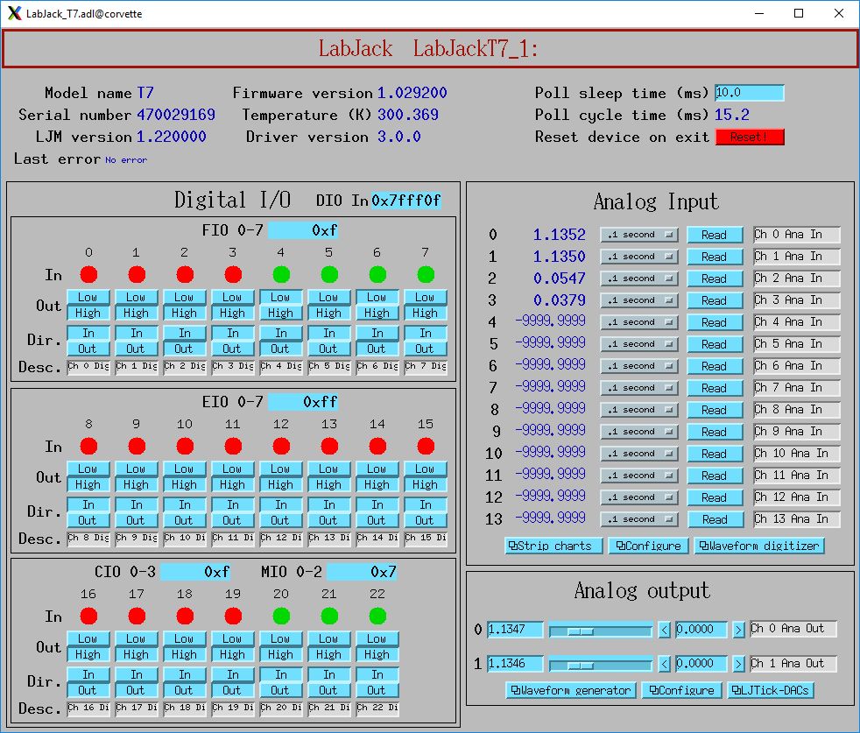Click Read for analog input 13
This screenshot has height=733, width=860.
tap(715, 519)
